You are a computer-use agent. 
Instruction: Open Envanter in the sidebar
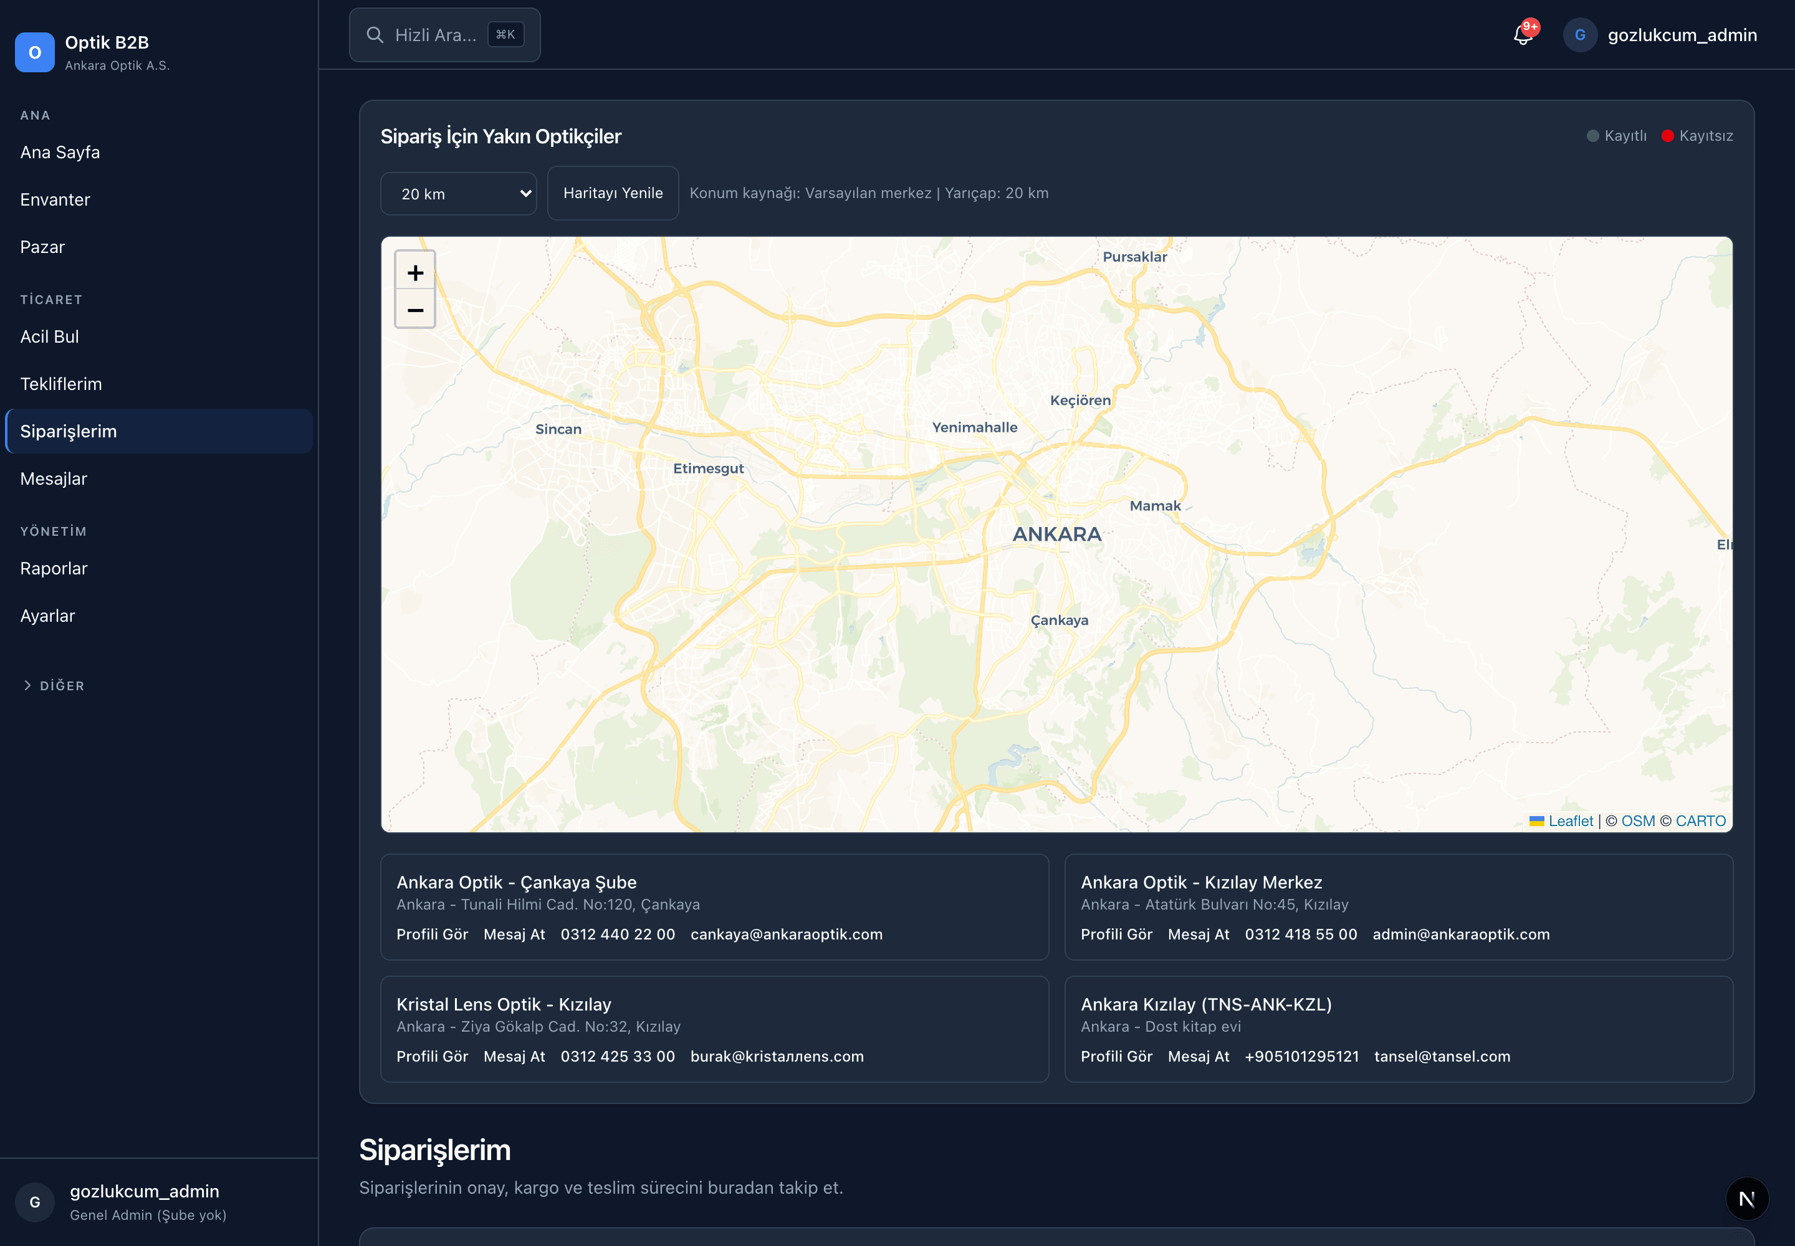click(158, 200)
